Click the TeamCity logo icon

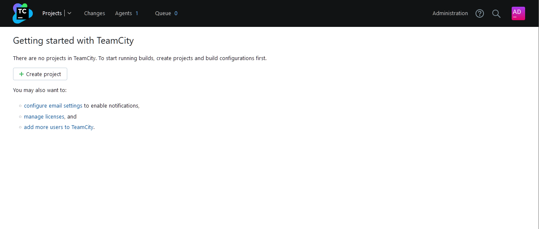click(22, 13)
